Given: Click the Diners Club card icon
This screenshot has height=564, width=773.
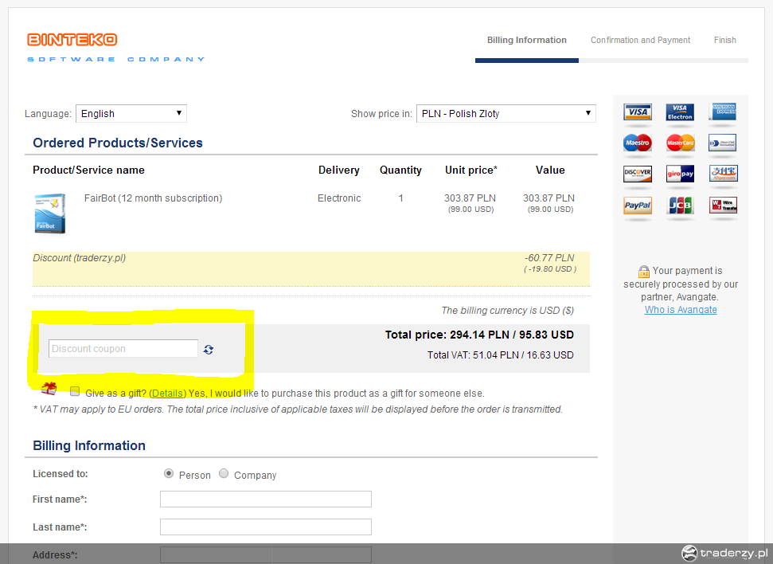Looking at the screenshot, I should pos(723,143).
